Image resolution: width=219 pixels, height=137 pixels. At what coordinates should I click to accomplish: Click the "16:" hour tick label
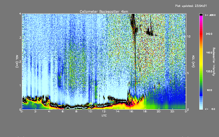click(x=132, y=112)
